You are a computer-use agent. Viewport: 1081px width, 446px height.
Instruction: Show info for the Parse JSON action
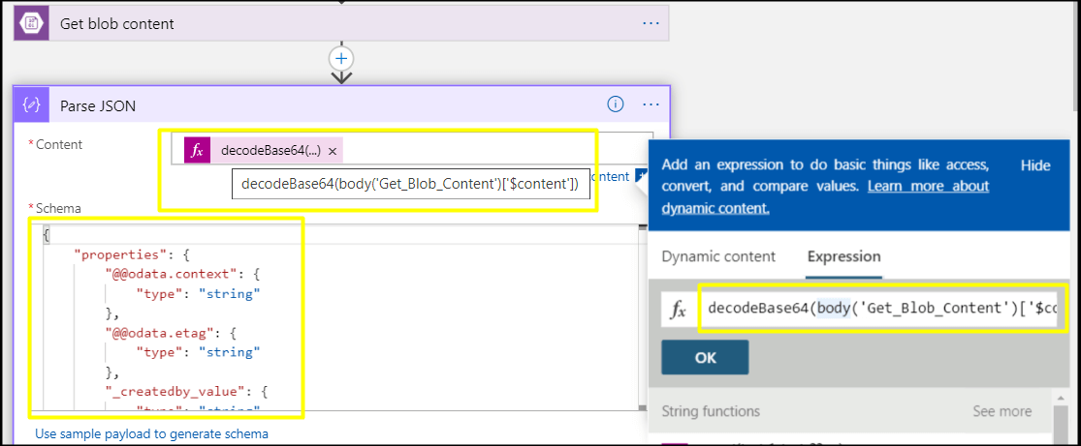[x=615, y=104]
